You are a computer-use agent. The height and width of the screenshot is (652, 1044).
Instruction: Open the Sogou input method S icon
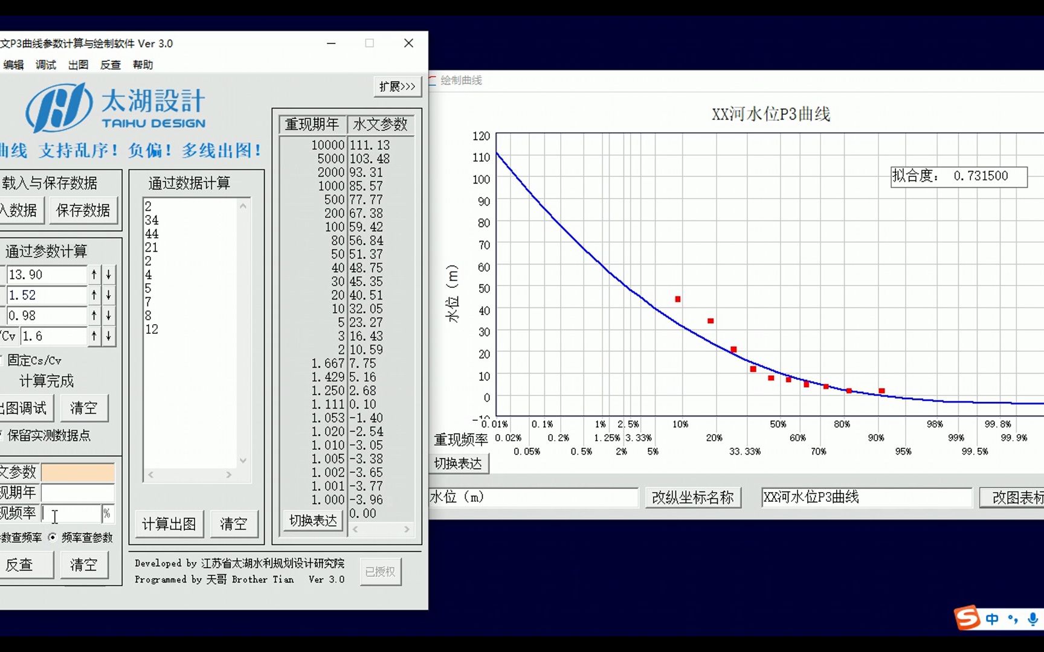tap(967, 618)
